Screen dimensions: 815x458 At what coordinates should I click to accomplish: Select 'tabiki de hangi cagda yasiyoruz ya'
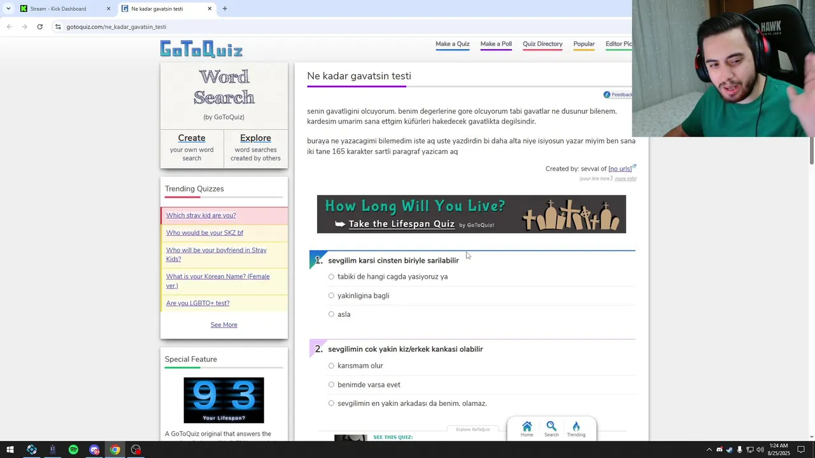click(331, 277)
